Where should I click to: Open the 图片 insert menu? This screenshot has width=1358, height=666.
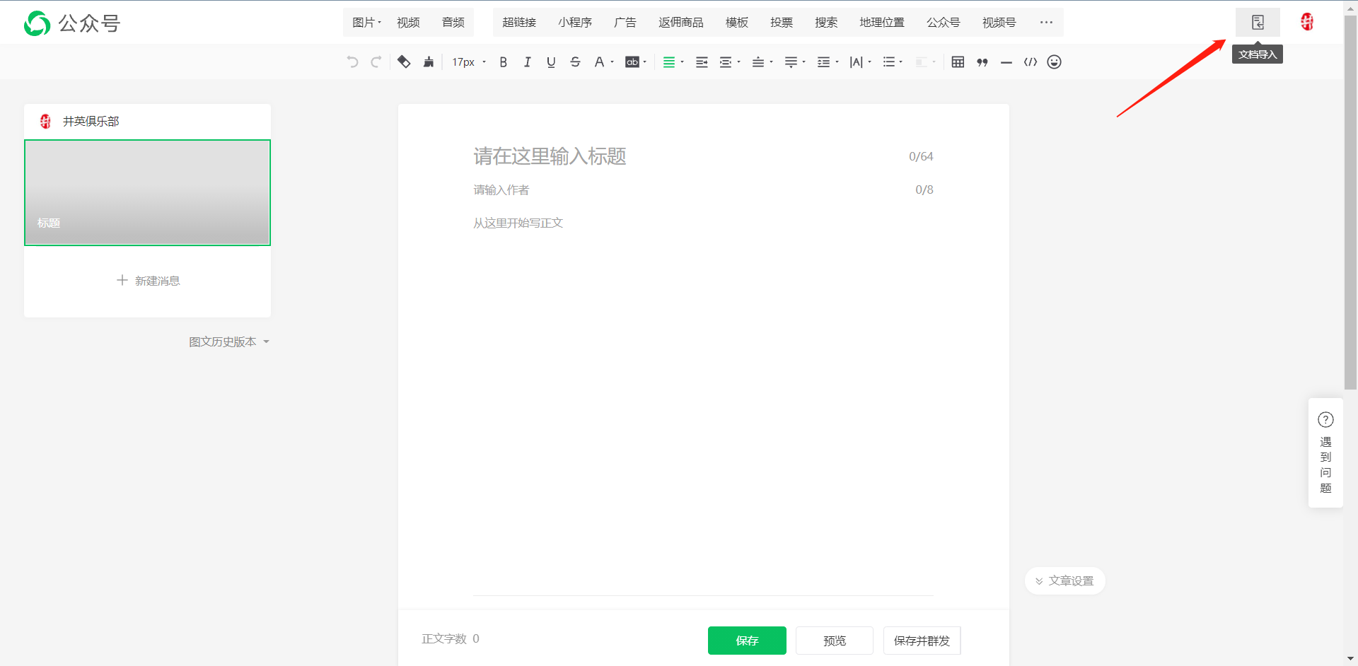[366, 23]
